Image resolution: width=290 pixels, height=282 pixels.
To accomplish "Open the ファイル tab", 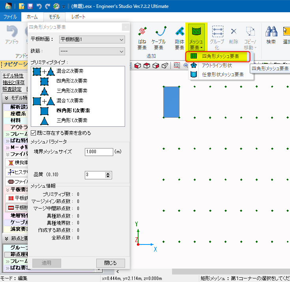I will [x=10, y=17].
